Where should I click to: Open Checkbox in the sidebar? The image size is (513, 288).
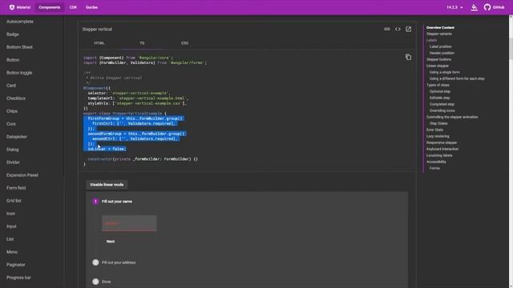(x=16, y=98)
